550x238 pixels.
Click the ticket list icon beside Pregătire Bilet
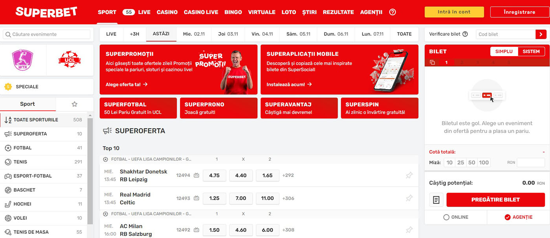click(x=436, y=200)
